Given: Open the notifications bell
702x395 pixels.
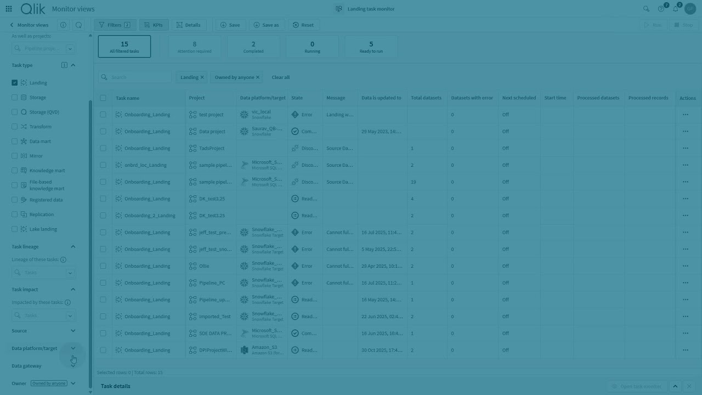Looking at the screenshot, I should pos(676,9).
